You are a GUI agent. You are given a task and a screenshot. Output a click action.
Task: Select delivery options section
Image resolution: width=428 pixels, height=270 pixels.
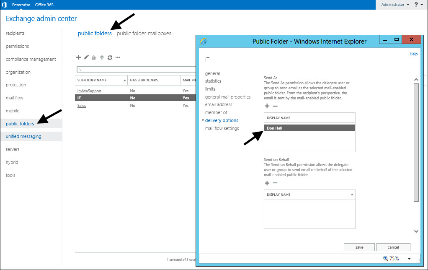(x=222, y=120)
